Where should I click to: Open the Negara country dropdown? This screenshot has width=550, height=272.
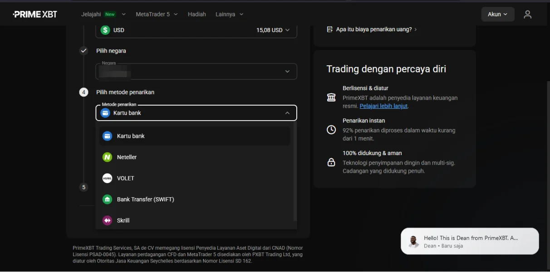coord(196,72)
